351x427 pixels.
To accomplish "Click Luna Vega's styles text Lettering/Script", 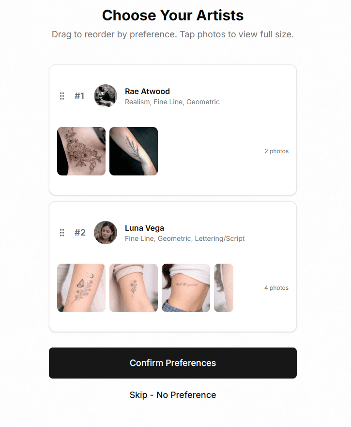I will tap(220, 238).
